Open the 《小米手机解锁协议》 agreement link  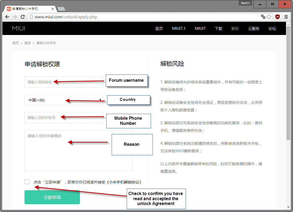[124, 182]
